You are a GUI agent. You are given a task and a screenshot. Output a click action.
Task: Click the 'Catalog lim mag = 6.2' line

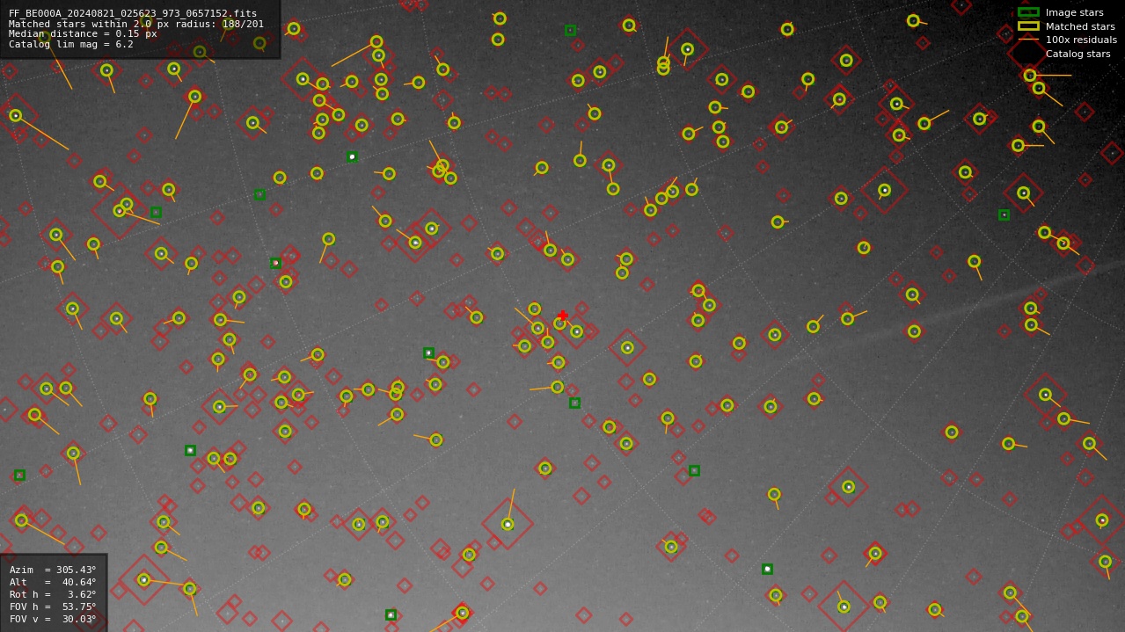71,44
